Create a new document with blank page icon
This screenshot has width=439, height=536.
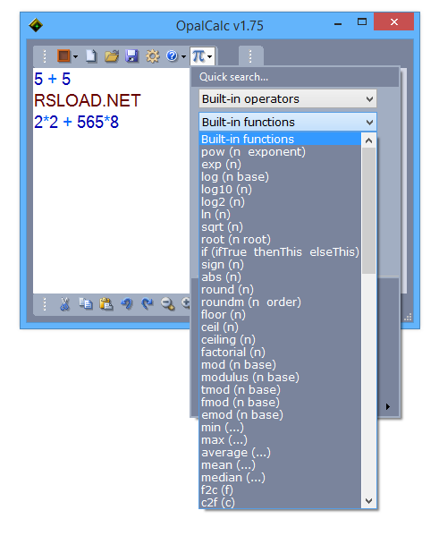[x=91, y=55]
